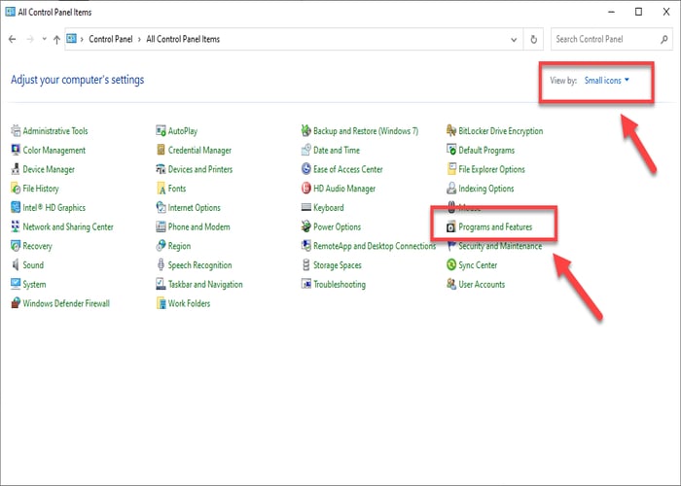681x486 pixels.
Task: Refresh the Control Panel view
Action: click(x=533, y=40)
